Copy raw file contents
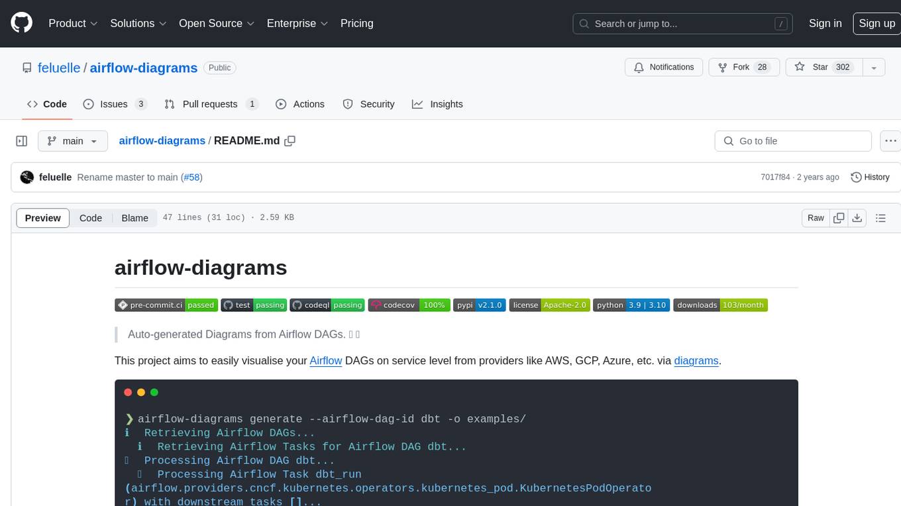 pos(839,218)
